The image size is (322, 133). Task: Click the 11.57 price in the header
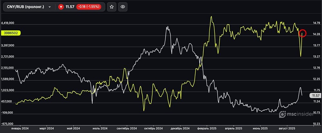70,7
